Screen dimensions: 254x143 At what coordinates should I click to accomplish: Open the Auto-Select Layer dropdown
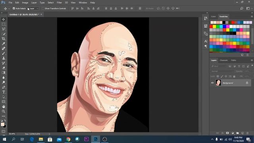(33, 8)
